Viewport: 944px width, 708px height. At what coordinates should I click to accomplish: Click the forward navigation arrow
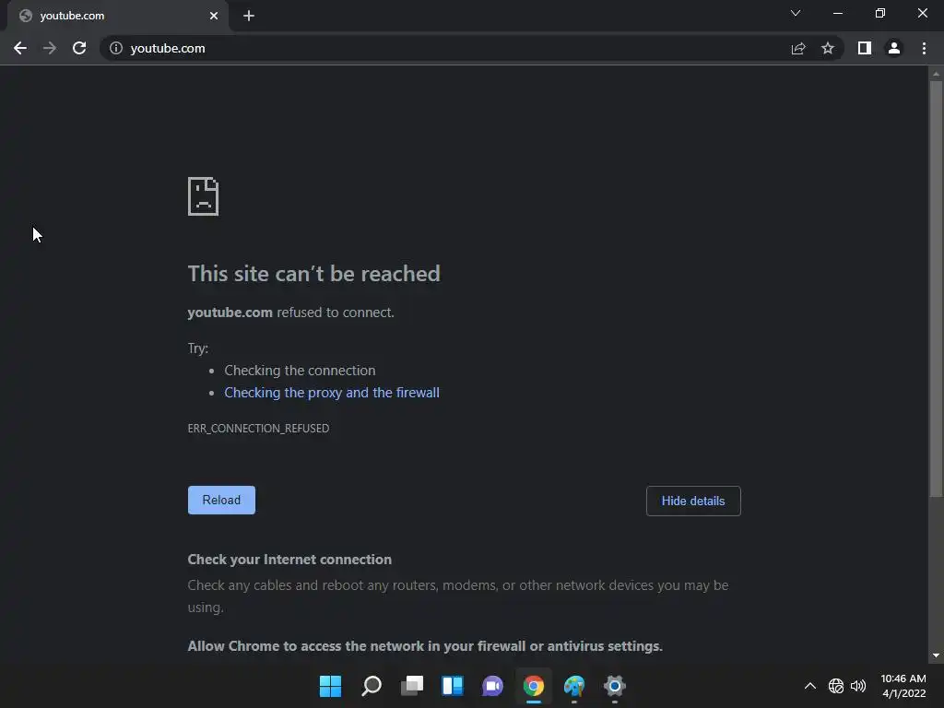click(50, 48)
